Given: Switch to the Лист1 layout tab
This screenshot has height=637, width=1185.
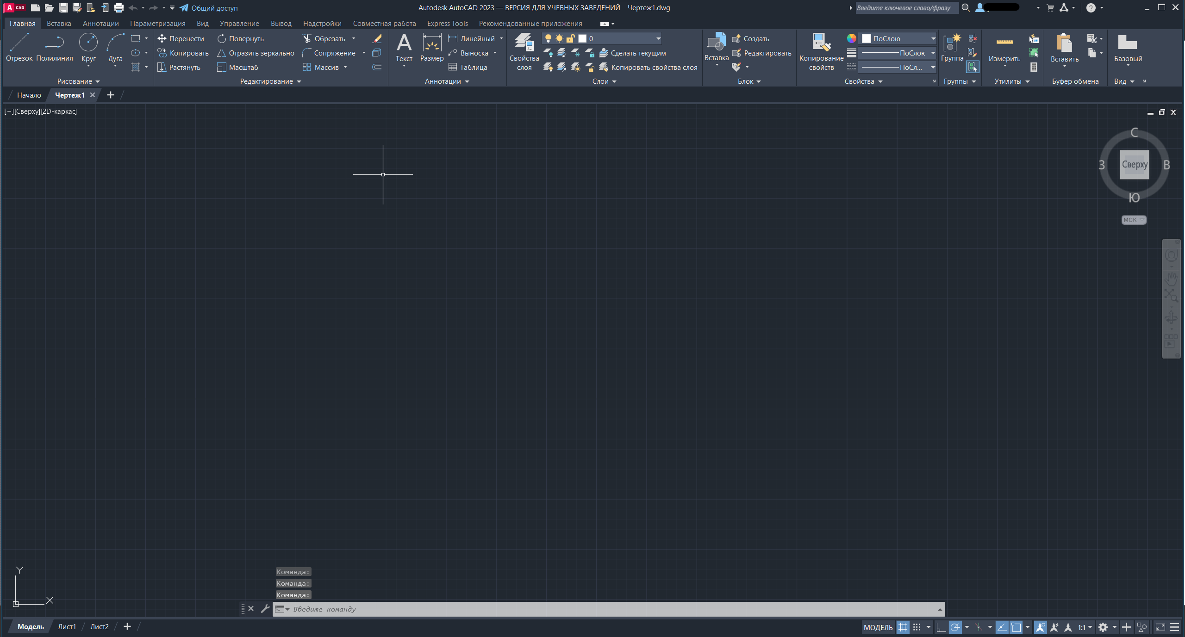Looking at the screenshot, I should 67,626.
